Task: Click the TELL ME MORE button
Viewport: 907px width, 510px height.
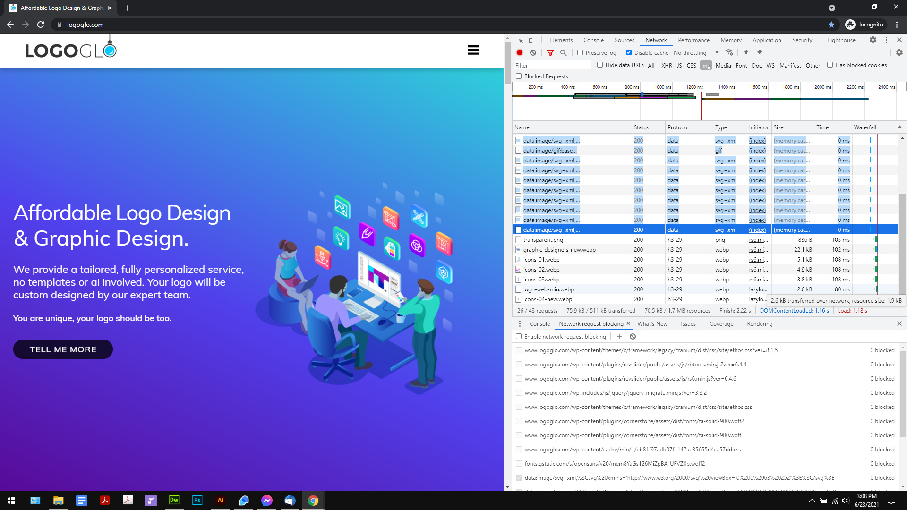Action: pyautogui.click(x=63, y=349)
